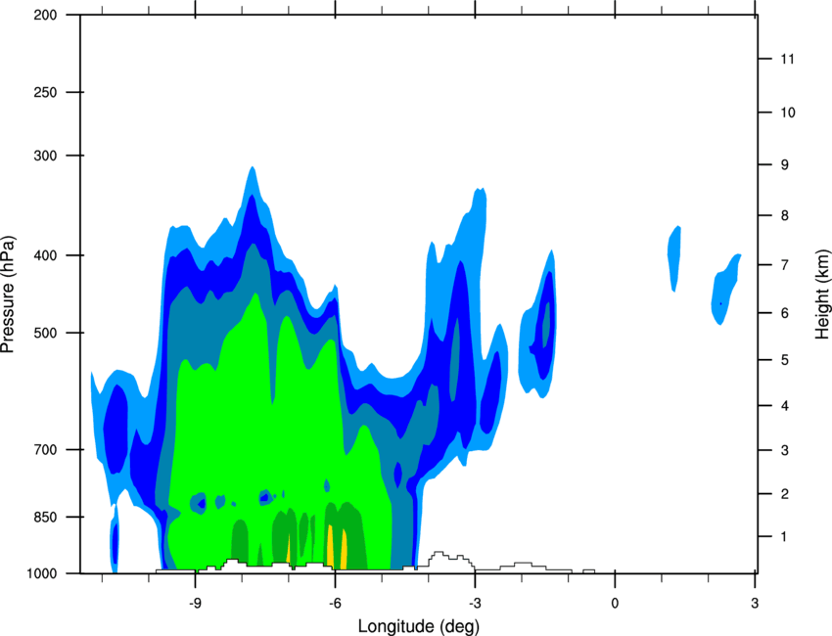Select the 1000 pressure tick label
The width and height of the screenshot is (832, 636).
click(42, 574)
